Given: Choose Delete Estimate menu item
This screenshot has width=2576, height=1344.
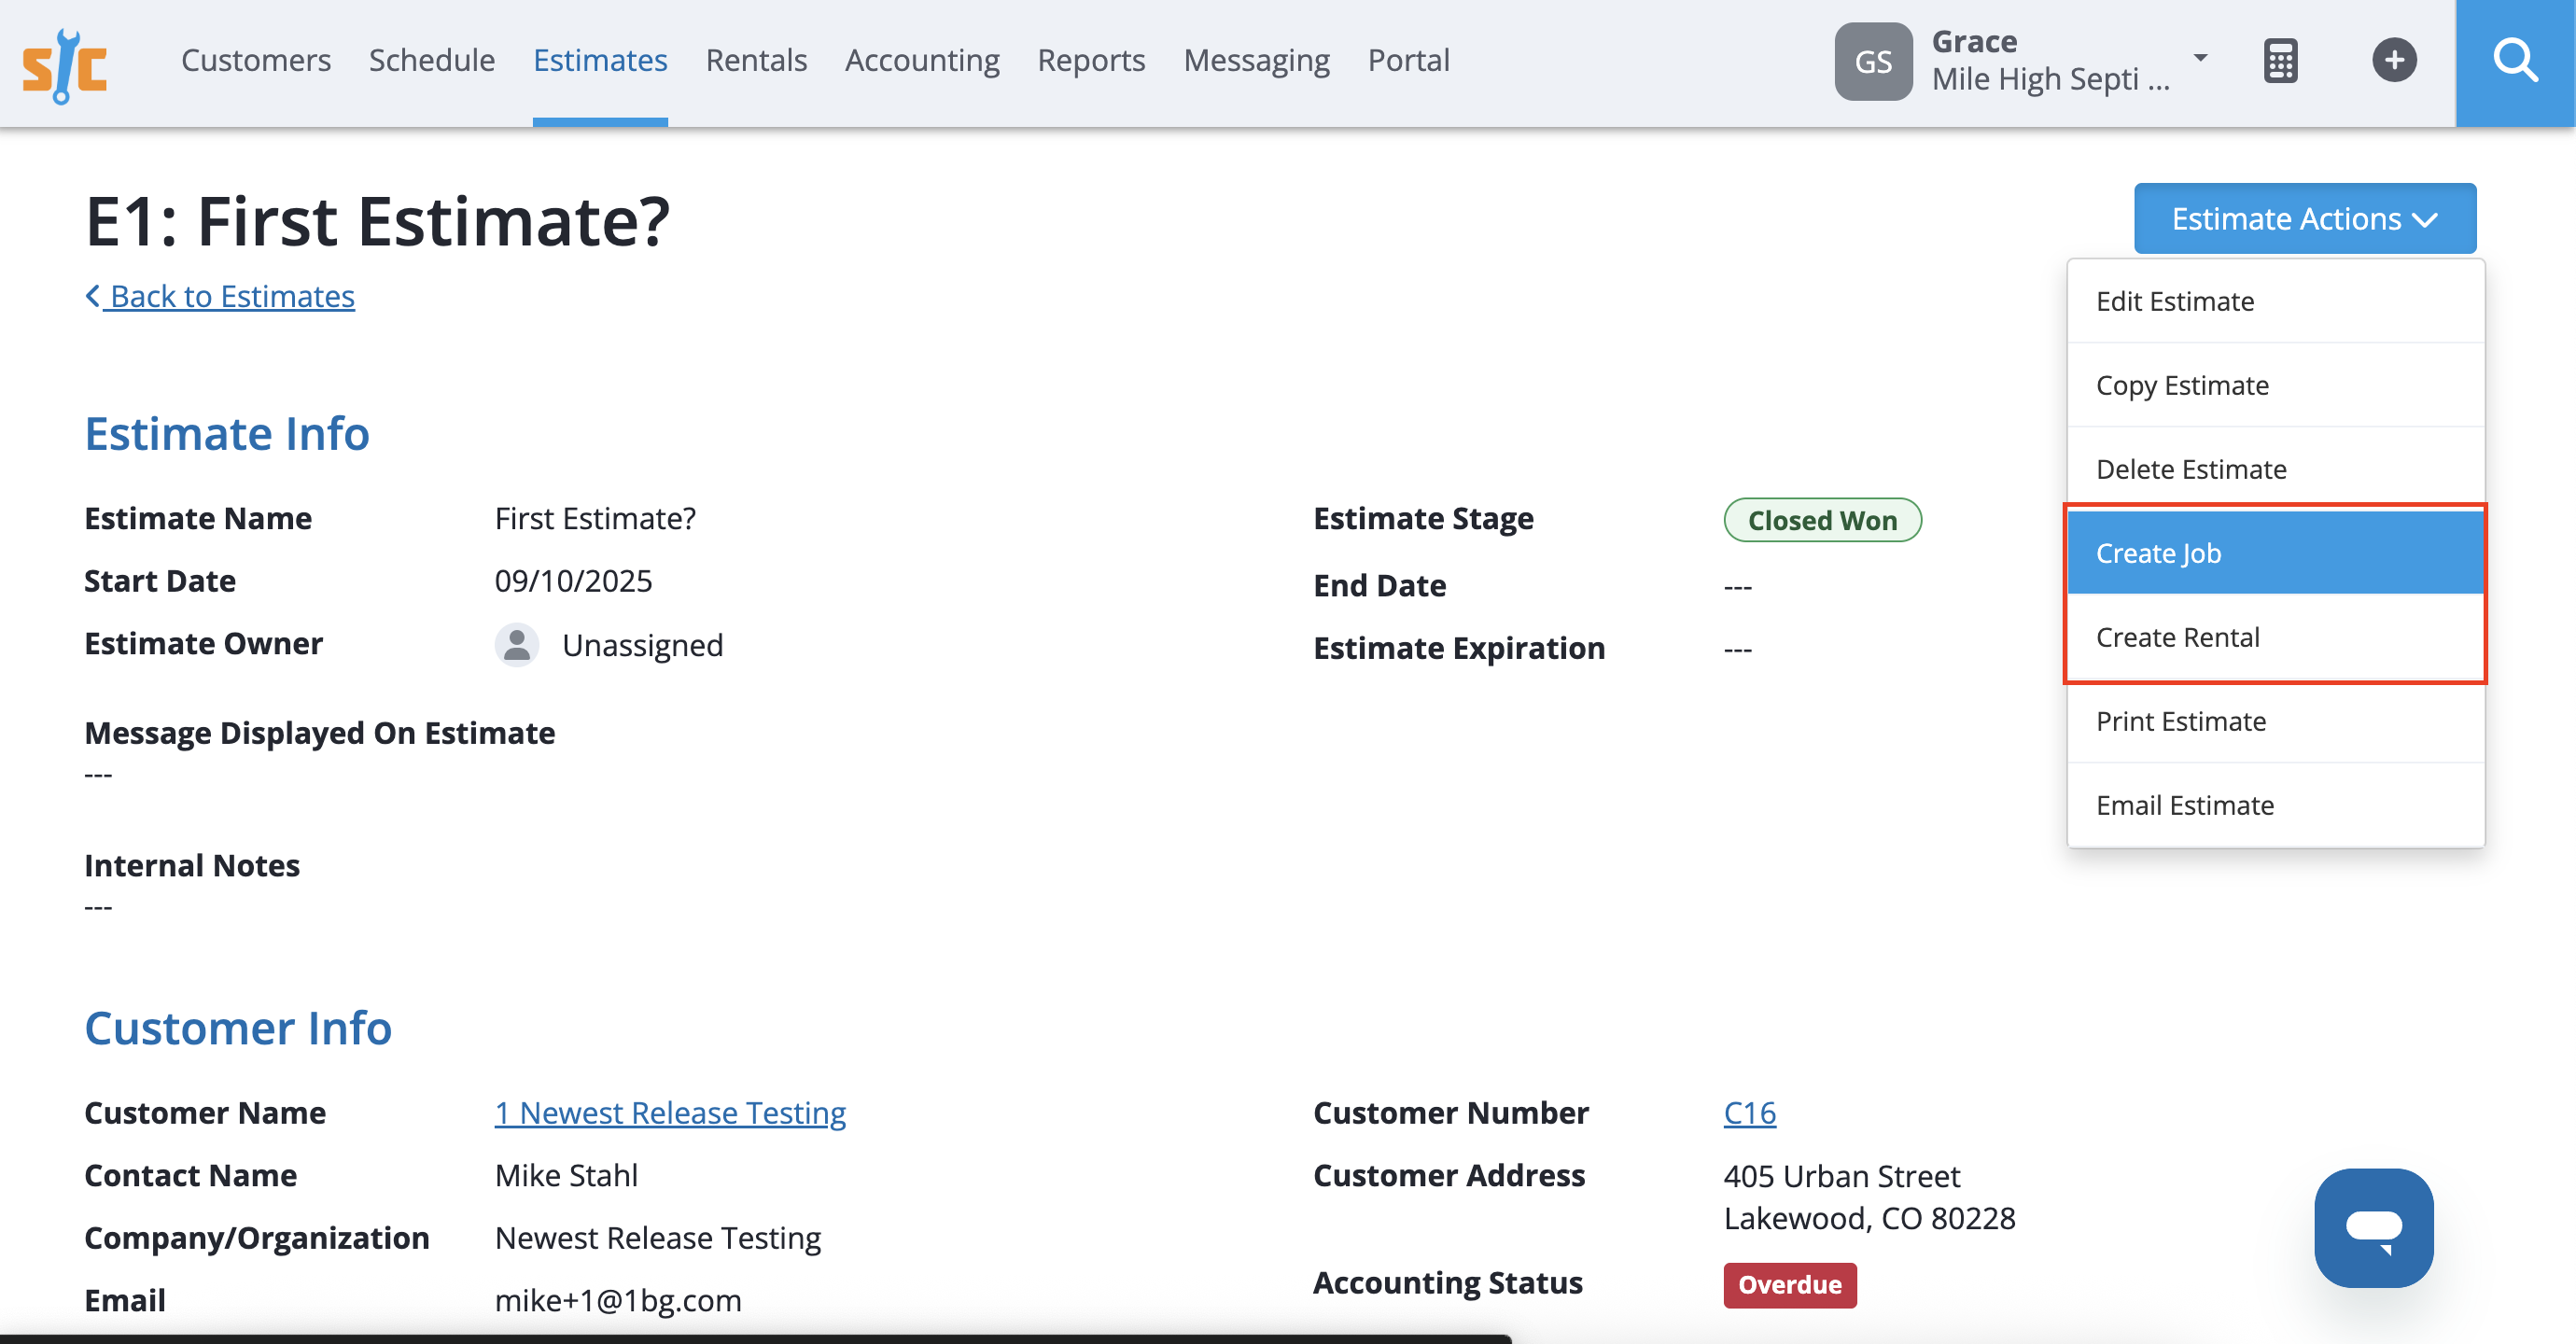Looking at the screenshot, I should tap(2275, 469).
